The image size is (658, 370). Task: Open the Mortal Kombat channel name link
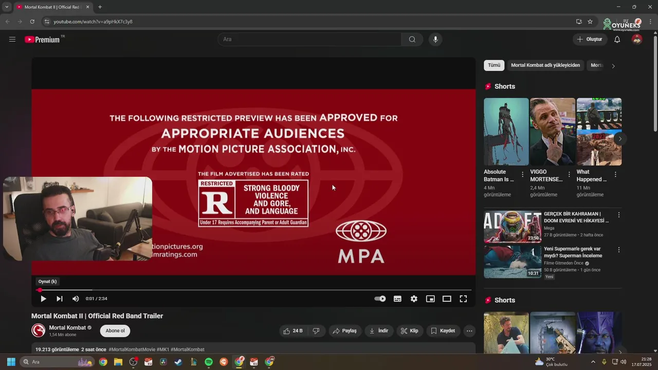coord(67,328)
